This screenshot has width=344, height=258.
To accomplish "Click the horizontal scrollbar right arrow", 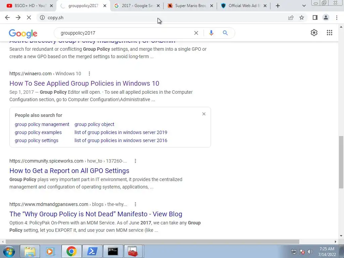I will point(335,242).
